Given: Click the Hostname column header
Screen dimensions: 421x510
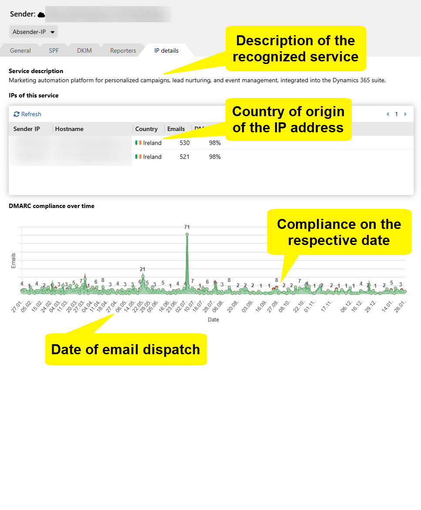Looking at the screenshot, I should coord(69,129).
